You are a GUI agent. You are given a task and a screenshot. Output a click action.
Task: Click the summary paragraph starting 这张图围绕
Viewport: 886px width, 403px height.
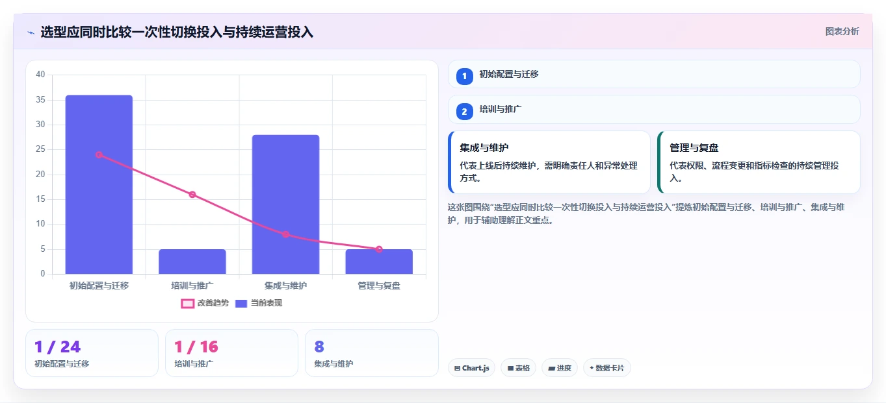[x=647, y=214]
